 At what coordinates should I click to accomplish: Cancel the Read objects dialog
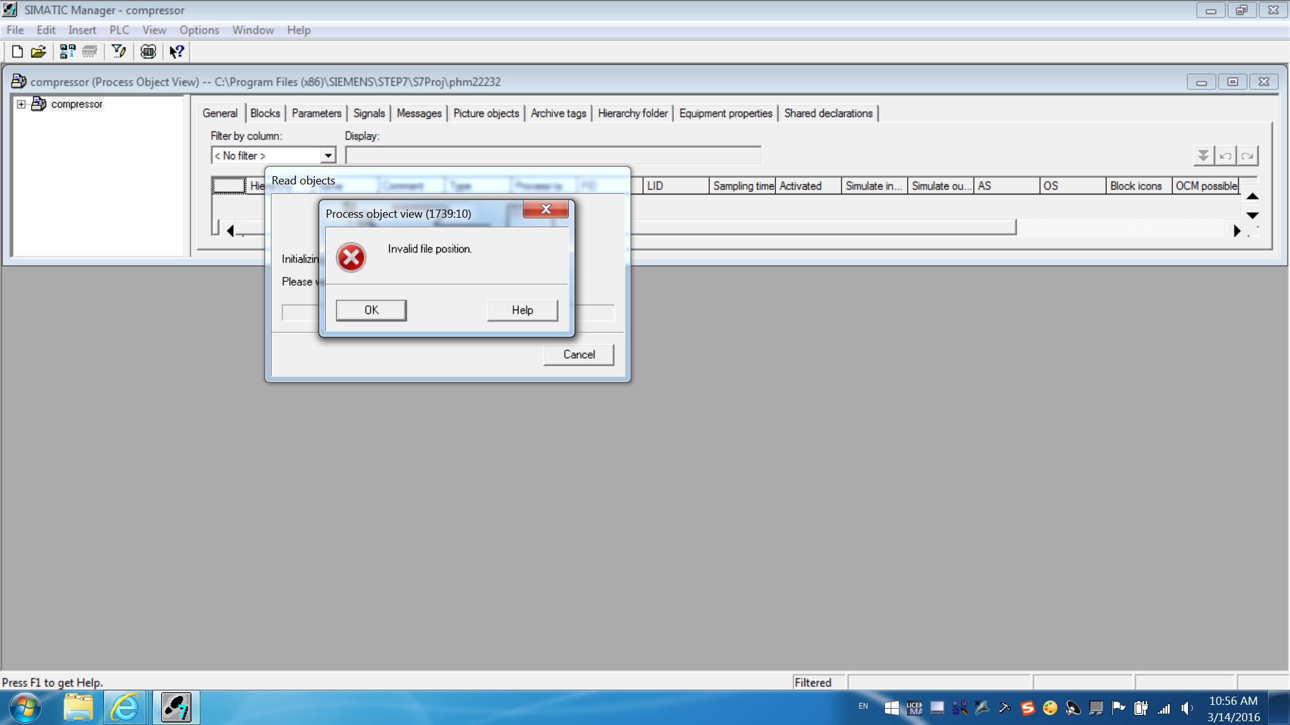(x=578, y=354)
